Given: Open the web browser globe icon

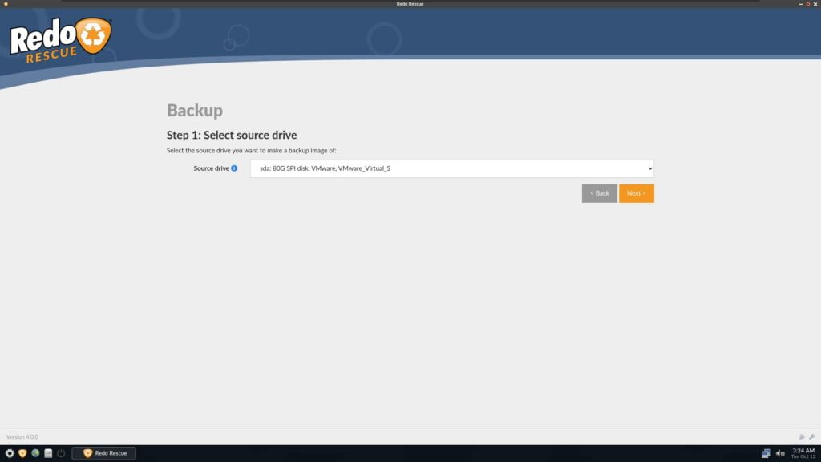Looking at the screenshot, I should (35, 453).
